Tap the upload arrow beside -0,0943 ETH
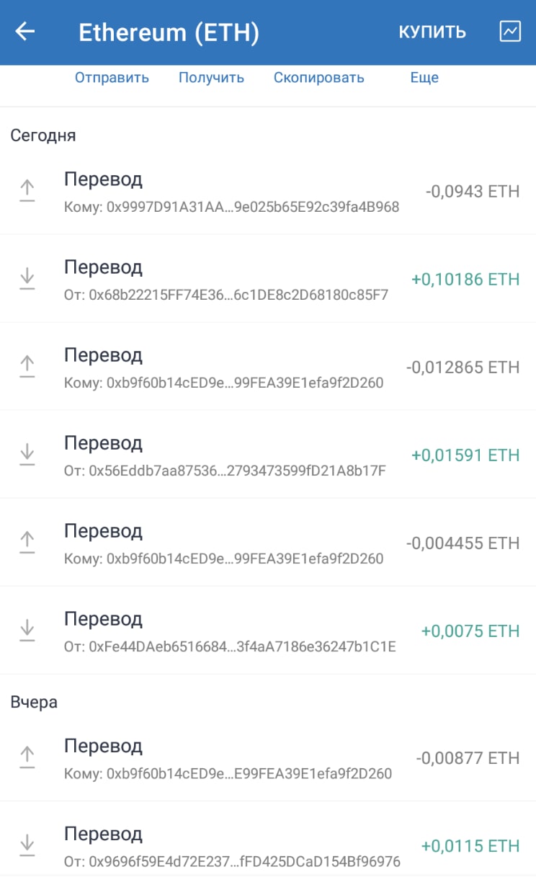 [x=27, y=191]
